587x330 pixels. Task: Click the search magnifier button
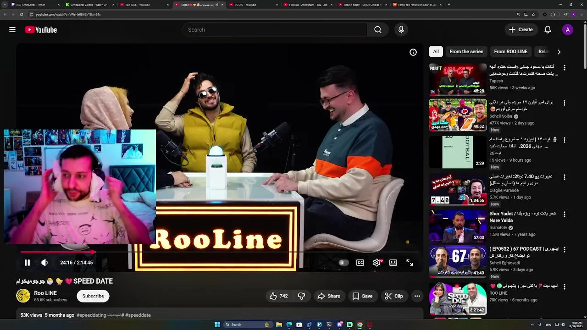tap(377, 30)
